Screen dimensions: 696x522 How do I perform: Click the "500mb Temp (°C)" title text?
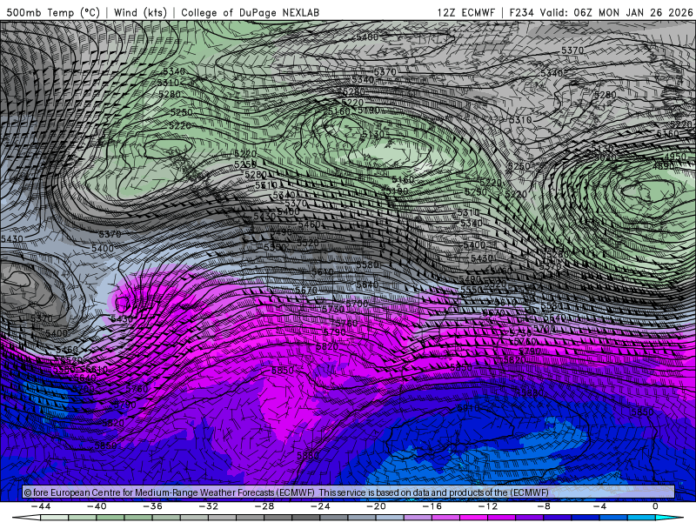(54, 12)
